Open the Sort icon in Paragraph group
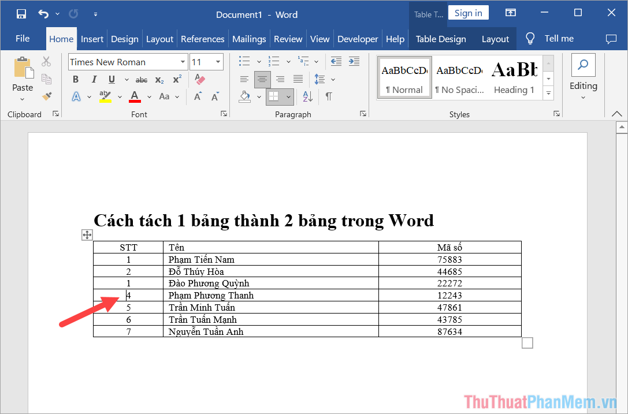The width and height of the screenshot is (628, 414). tap(307, 97)
